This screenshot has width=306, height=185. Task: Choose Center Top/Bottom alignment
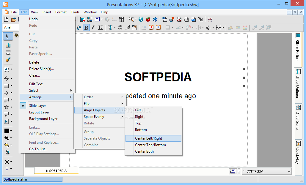click(x=153, y=145)
